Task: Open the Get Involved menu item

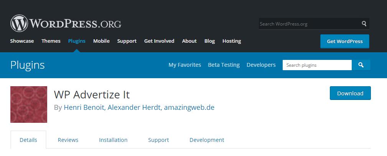Action: [159, 41]
